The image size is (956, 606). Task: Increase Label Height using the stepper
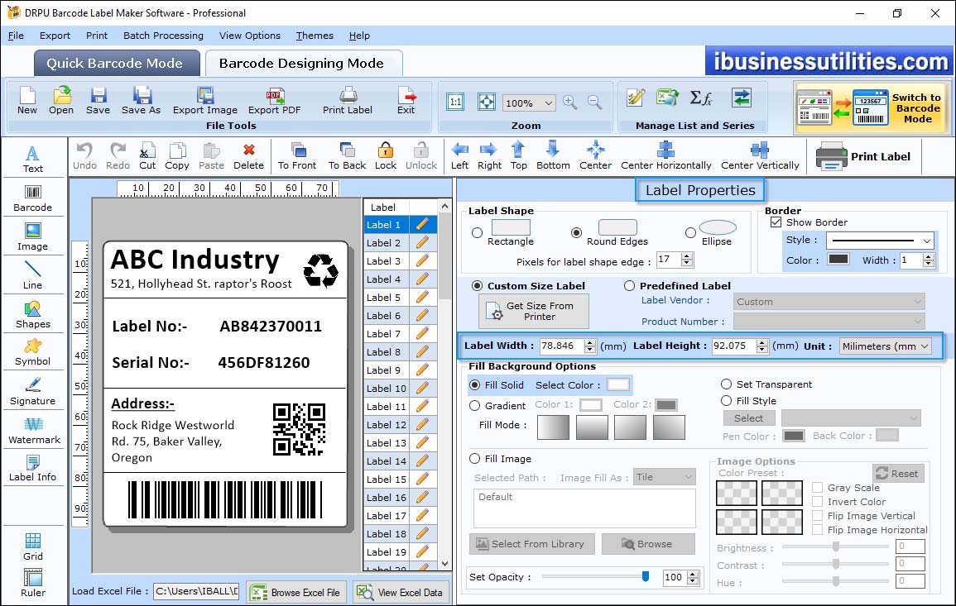coord(762,342)
